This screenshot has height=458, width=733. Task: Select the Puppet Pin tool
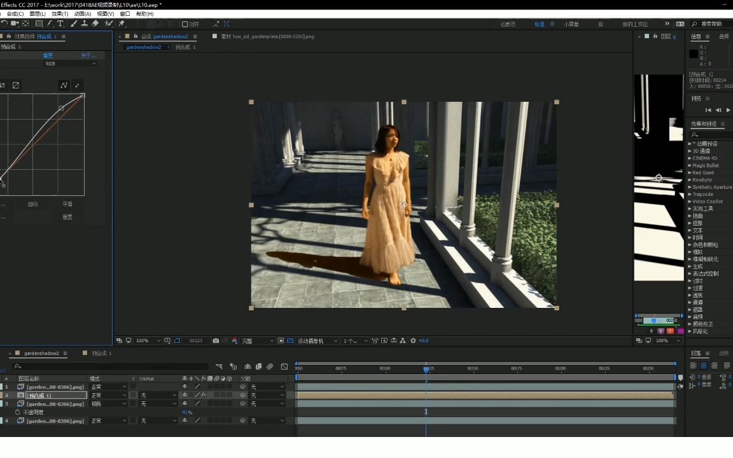click(x=122, y=24)
